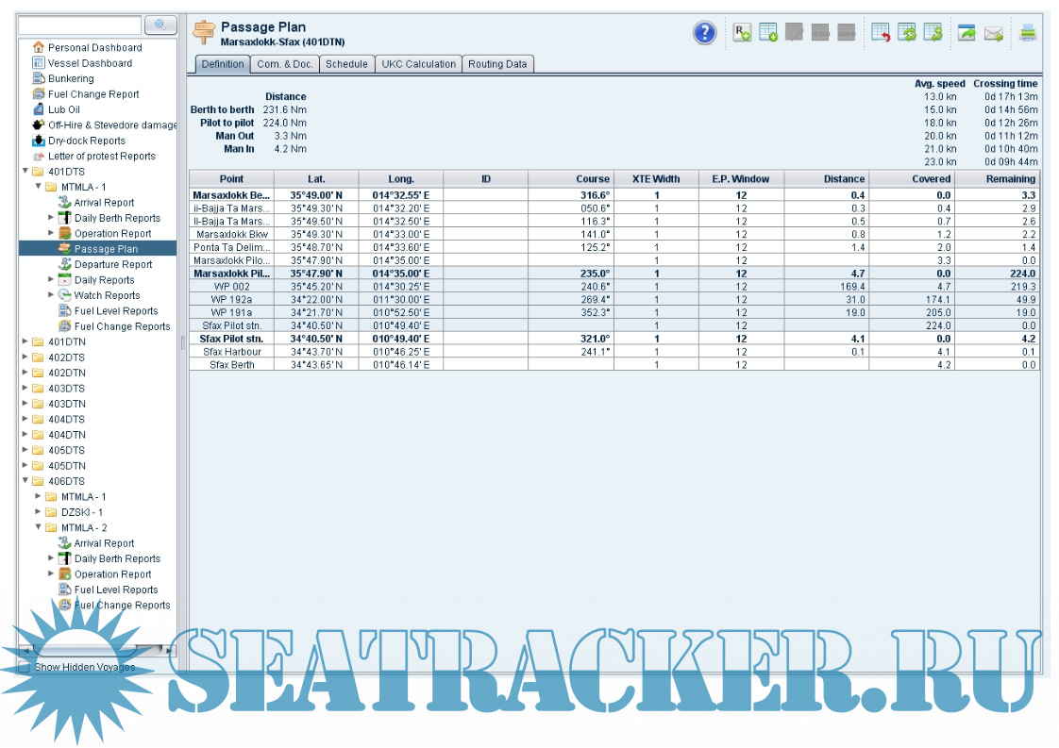1059x748 pixels.
Task: Toggle the Show Hidden Voyages checkbox
Action: [x=25, y=667]
